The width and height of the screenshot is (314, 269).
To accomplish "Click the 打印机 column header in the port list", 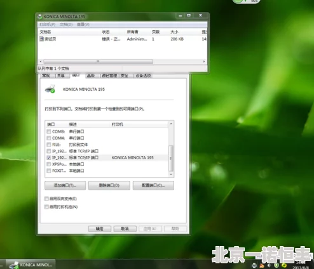I will [x=139, y=124].
